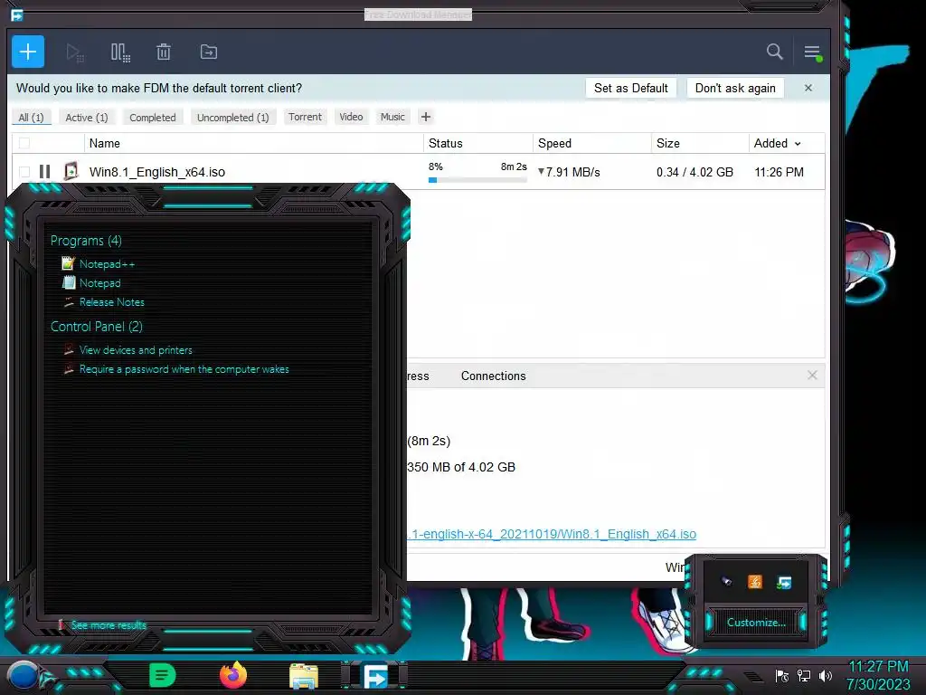This screenshot has height=695, width=926.
Task: Click the Free Download Manager taskbar button
Action: tap(374, 675)
